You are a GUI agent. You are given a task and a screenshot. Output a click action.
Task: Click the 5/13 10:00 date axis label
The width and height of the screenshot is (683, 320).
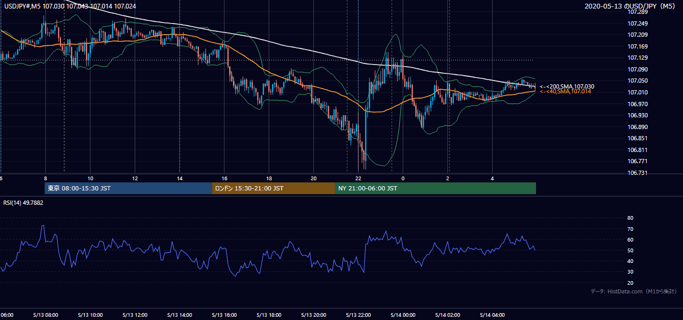pos(90,315)
